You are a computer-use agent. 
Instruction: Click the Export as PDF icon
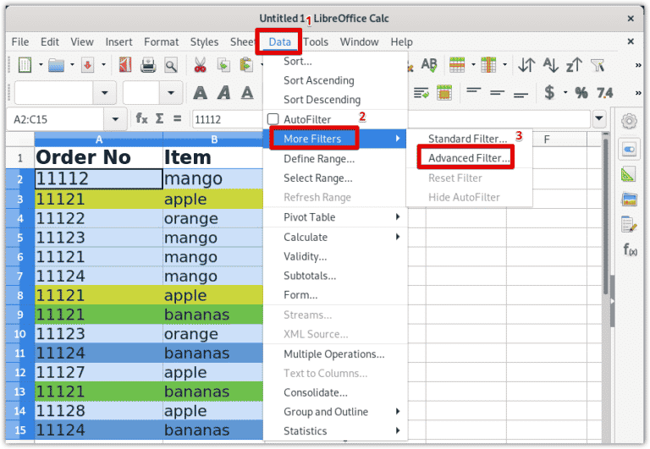tap(125, 65)
